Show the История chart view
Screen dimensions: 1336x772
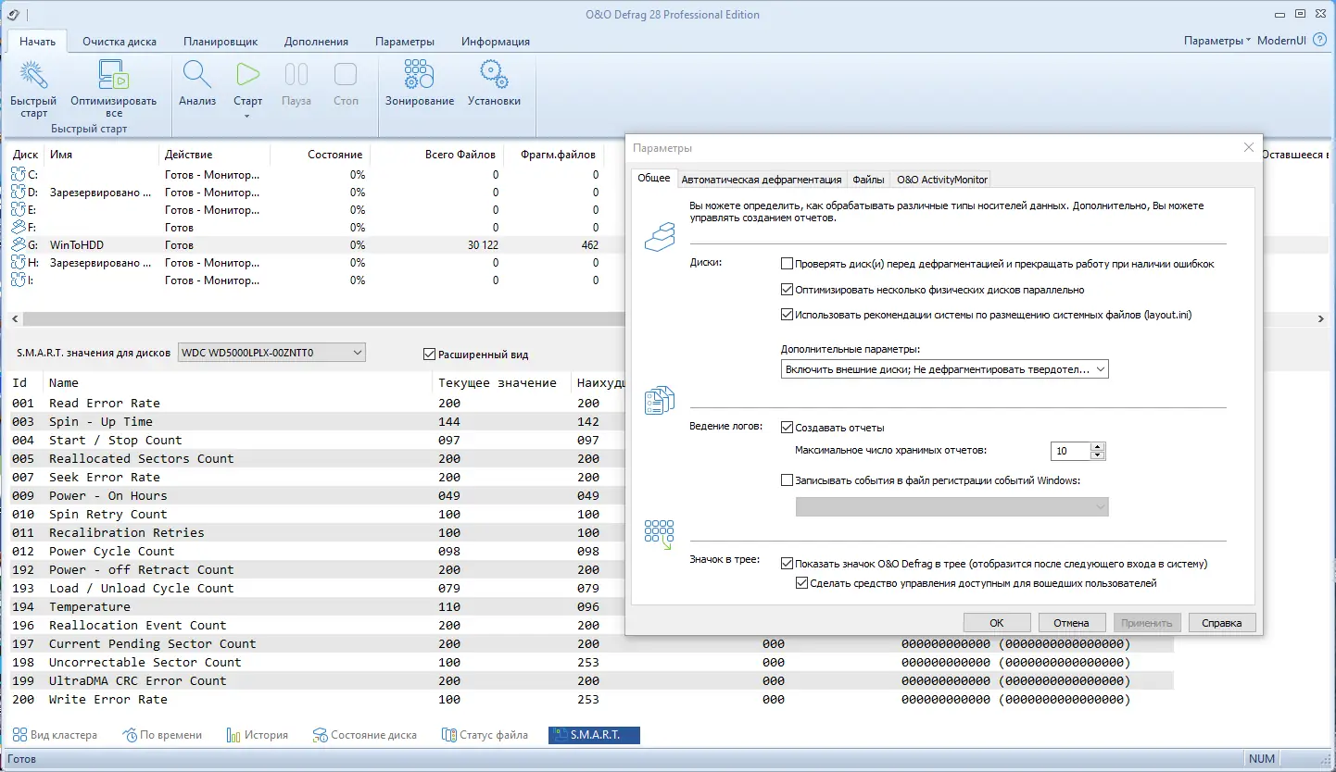coord(257,735)
